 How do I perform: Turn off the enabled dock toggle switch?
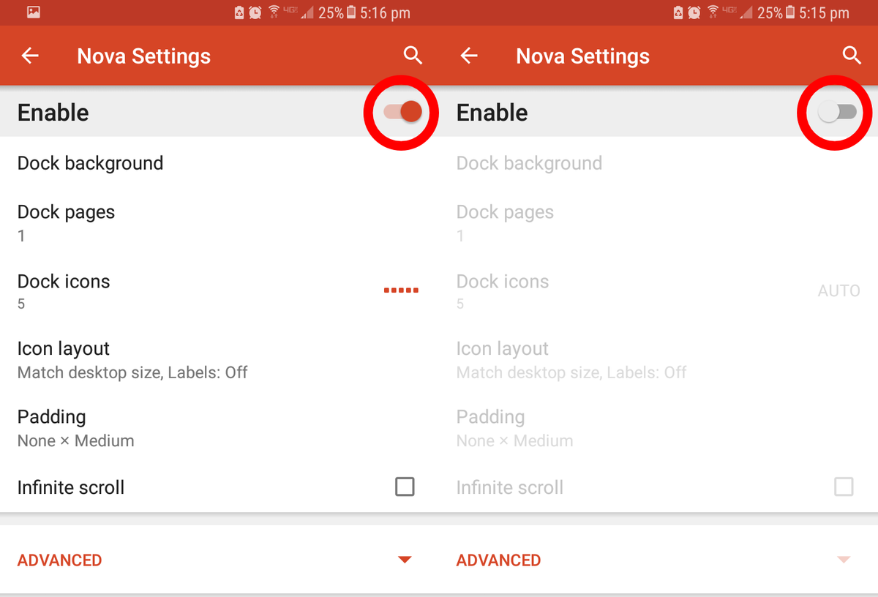[x=402, y=112]
